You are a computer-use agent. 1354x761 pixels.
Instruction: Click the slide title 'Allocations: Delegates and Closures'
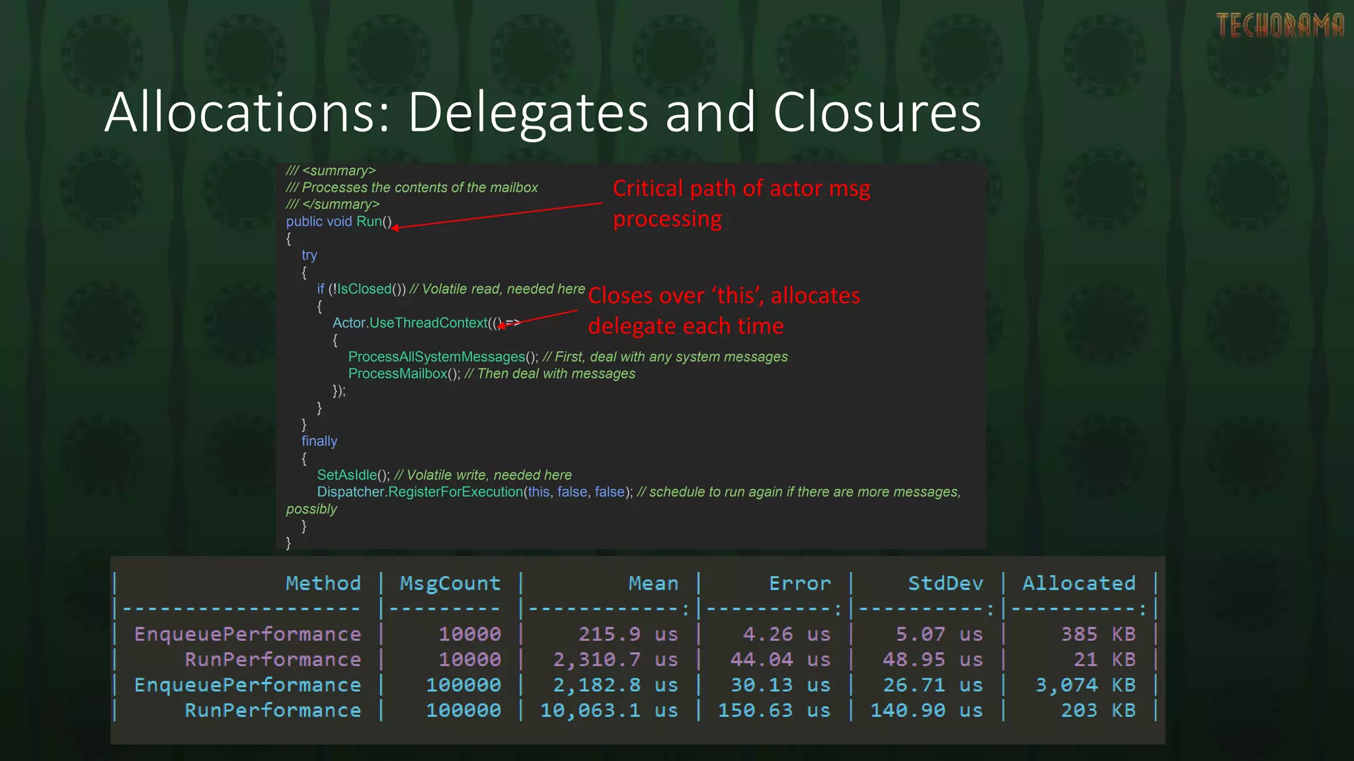[x=543, y=113]
